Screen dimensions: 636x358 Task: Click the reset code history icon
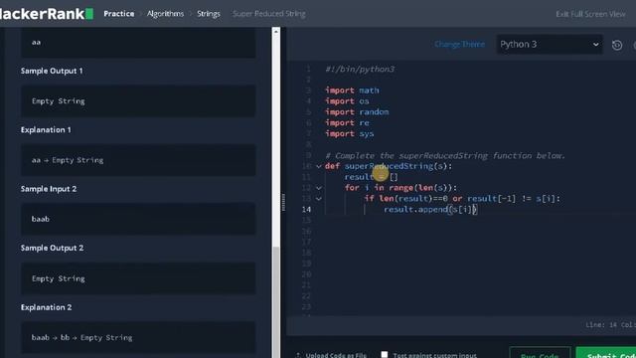click(617, 45)
